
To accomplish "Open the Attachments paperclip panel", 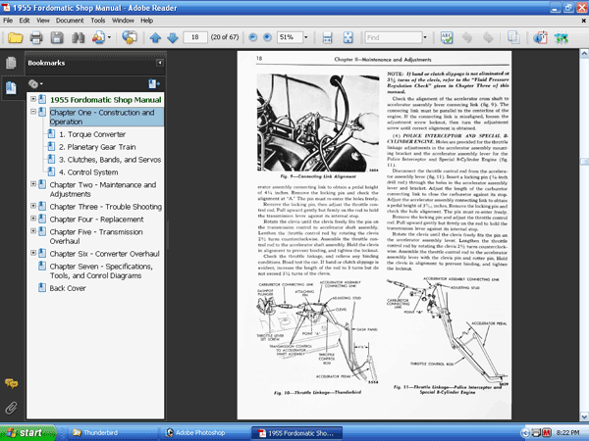I will [x=11, y=406].
